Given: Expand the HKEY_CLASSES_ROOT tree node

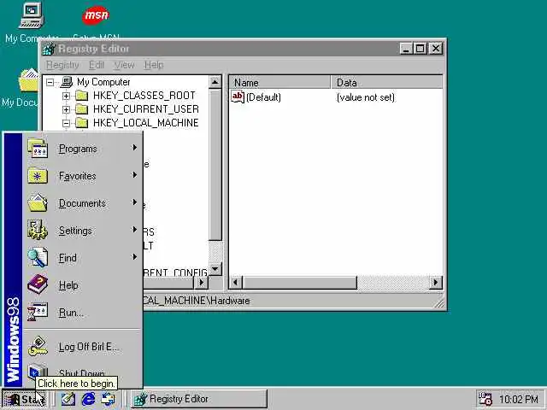Looking at the screenshot, I should pos(66,96).
